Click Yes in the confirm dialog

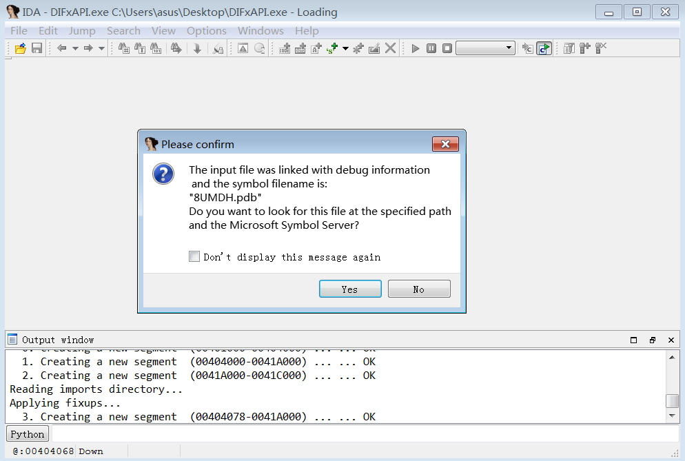tap(350, 289)
